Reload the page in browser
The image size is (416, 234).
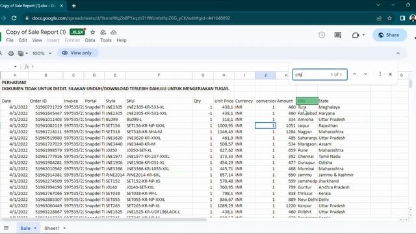pos(14,18)
